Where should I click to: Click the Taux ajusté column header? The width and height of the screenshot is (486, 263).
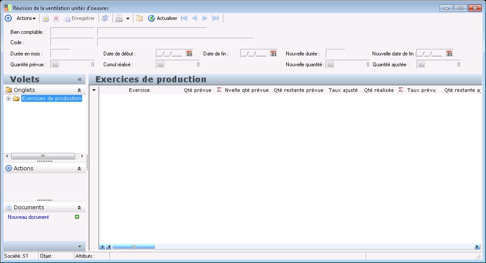343,90
